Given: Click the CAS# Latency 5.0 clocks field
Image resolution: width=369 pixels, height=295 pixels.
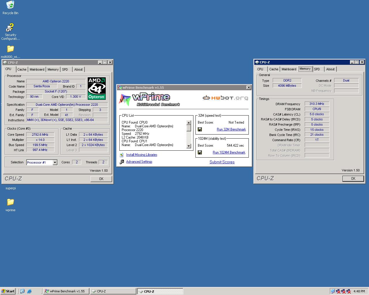Looking at the screenshot, I should coord(317,114).
